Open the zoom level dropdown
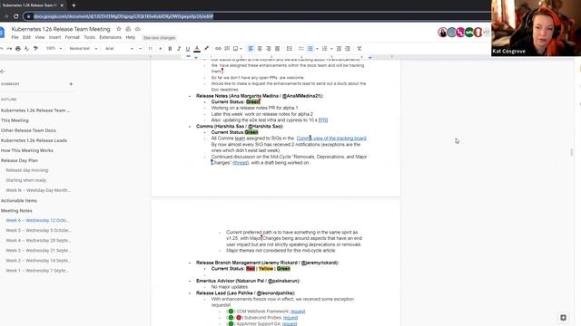The width and height of the screenshot is (581, 326). point(54,48)
